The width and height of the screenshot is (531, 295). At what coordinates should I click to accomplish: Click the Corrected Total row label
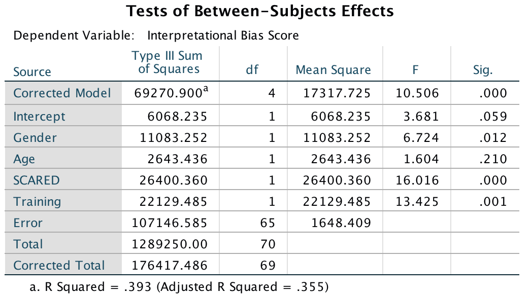click(x=59, y=266)
